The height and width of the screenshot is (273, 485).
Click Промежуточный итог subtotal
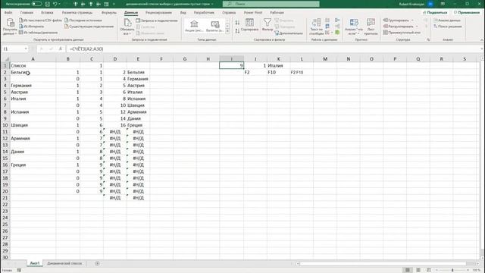(402, 32)
